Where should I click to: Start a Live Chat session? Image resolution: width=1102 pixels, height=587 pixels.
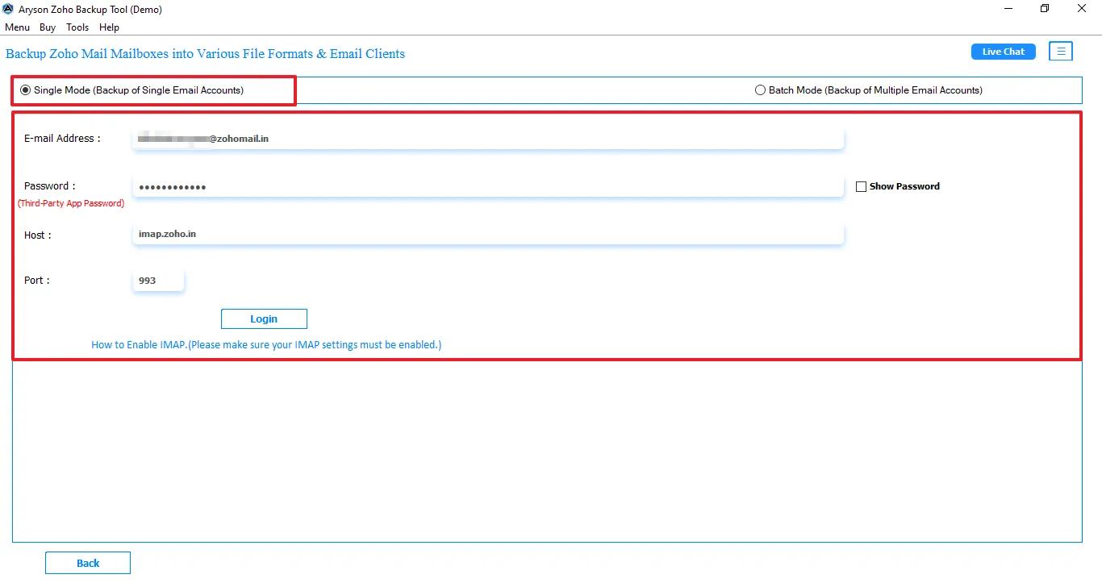[x=1004, y=52]
